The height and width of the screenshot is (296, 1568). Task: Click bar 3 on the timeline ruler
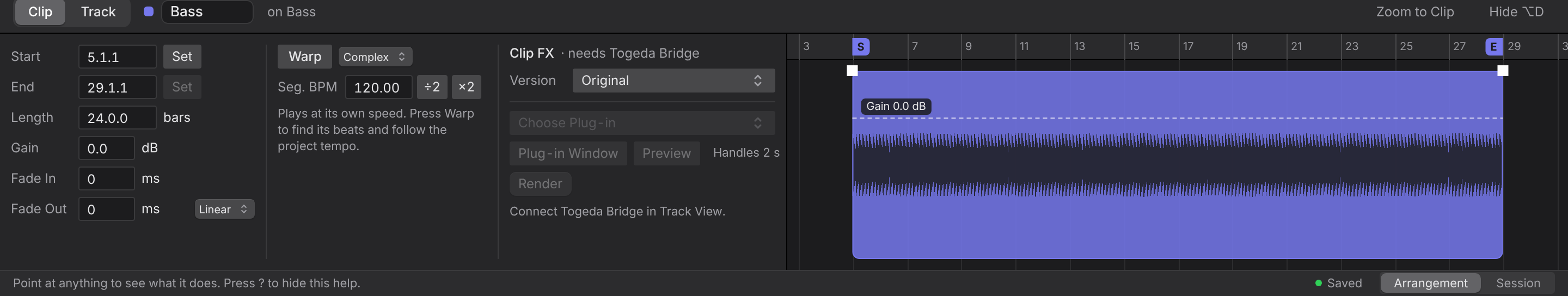pyautogui.click(x=806, y=46)
